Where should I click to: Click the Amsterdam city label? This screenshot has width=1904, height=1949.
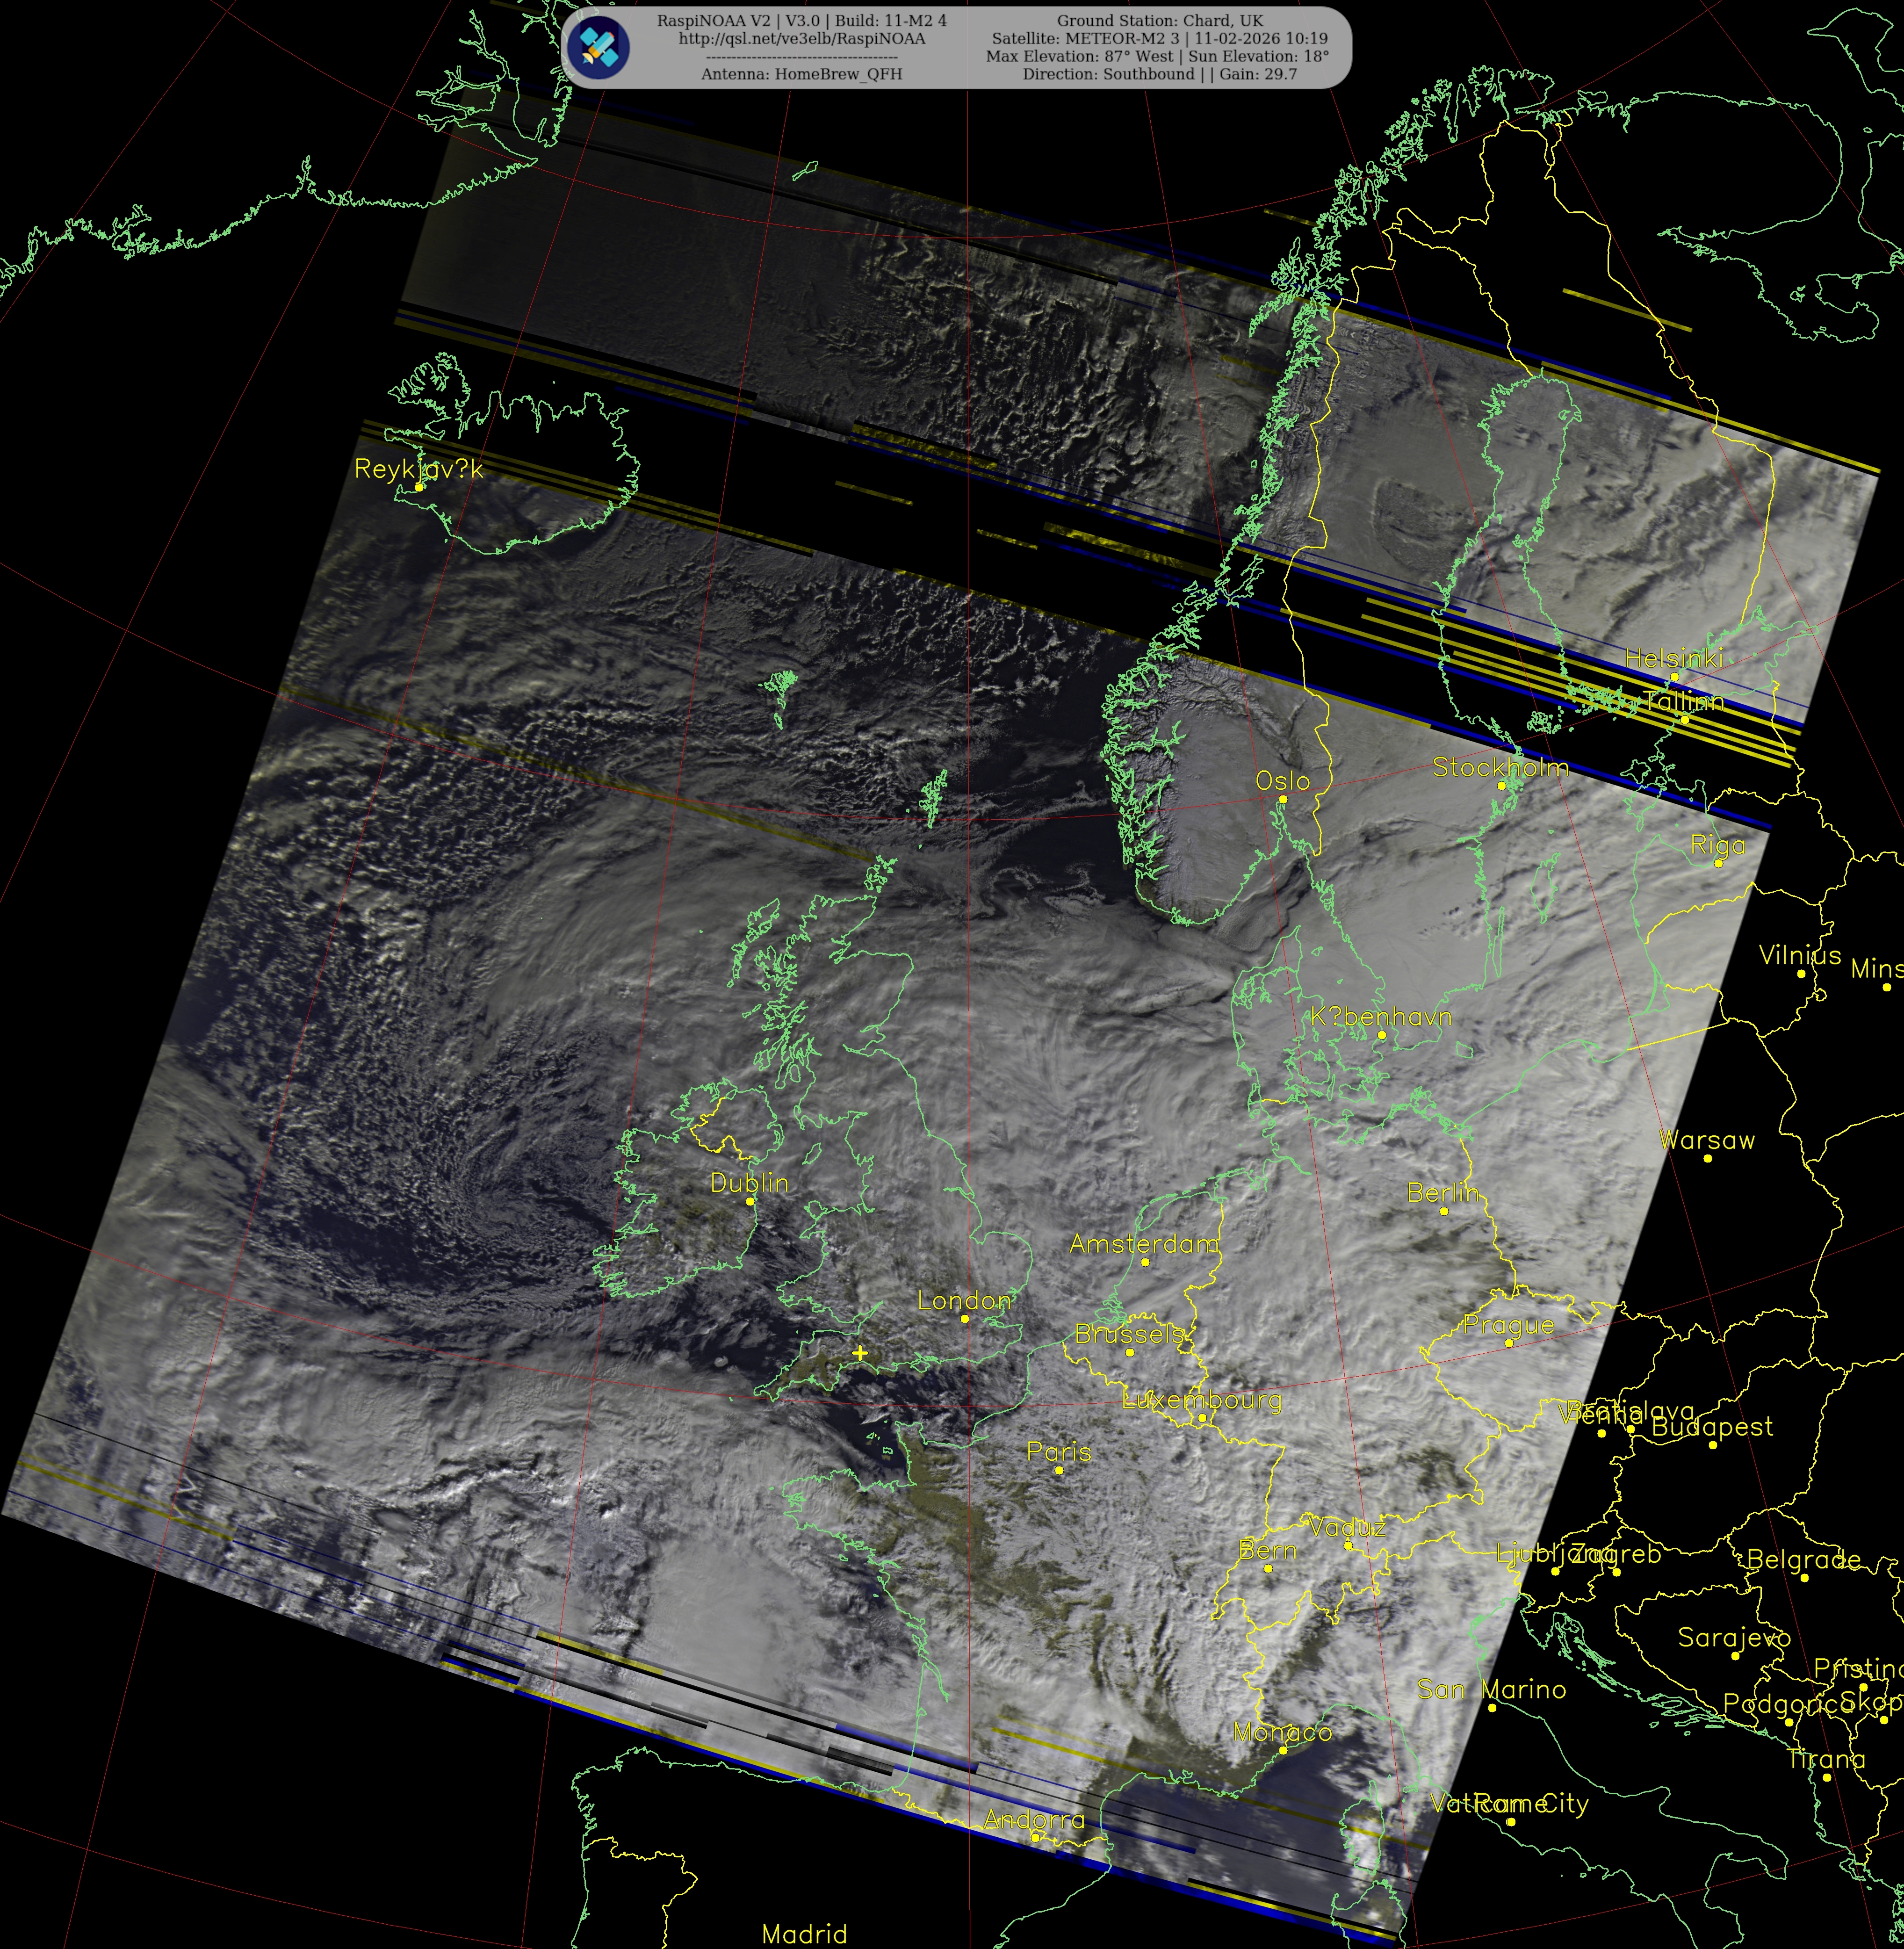click(x=1144, y=1244)
